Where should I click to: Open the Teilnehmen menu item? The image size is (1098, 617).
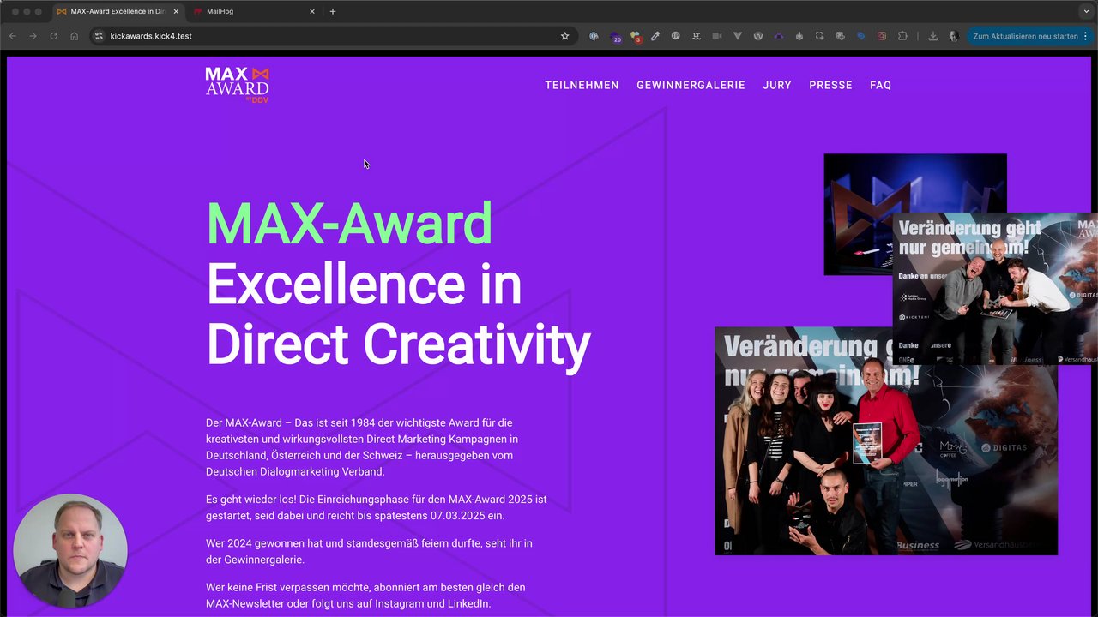582,85
